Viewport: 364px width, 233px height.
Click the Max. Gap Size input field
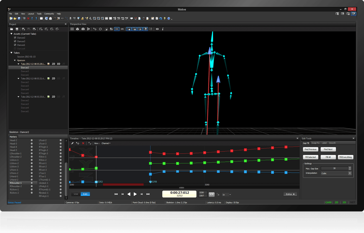[334, 168]
